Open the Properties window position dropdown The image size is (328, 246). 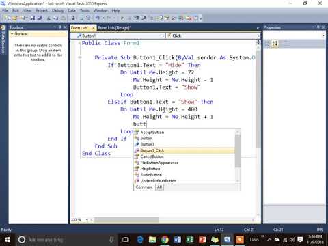314,27
